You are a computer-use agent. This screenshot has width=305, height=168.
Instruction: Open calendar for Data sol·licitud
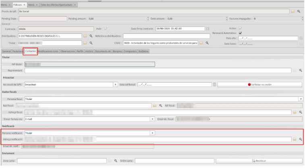point(214,84)
